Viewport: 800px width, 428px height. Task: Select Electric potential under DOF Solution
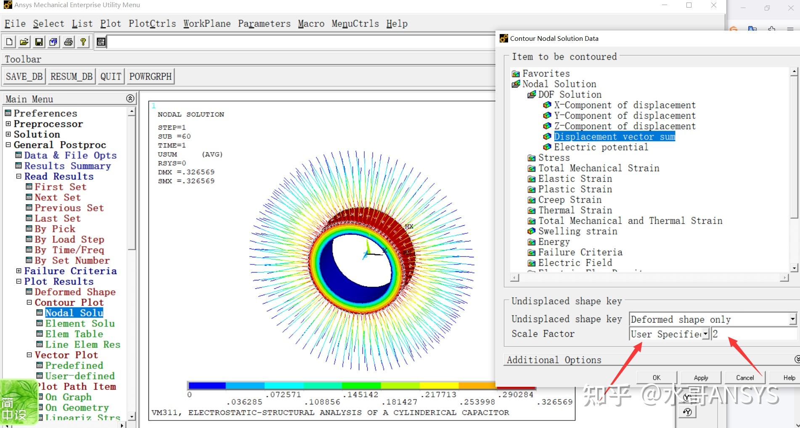(x=601, y=147)
